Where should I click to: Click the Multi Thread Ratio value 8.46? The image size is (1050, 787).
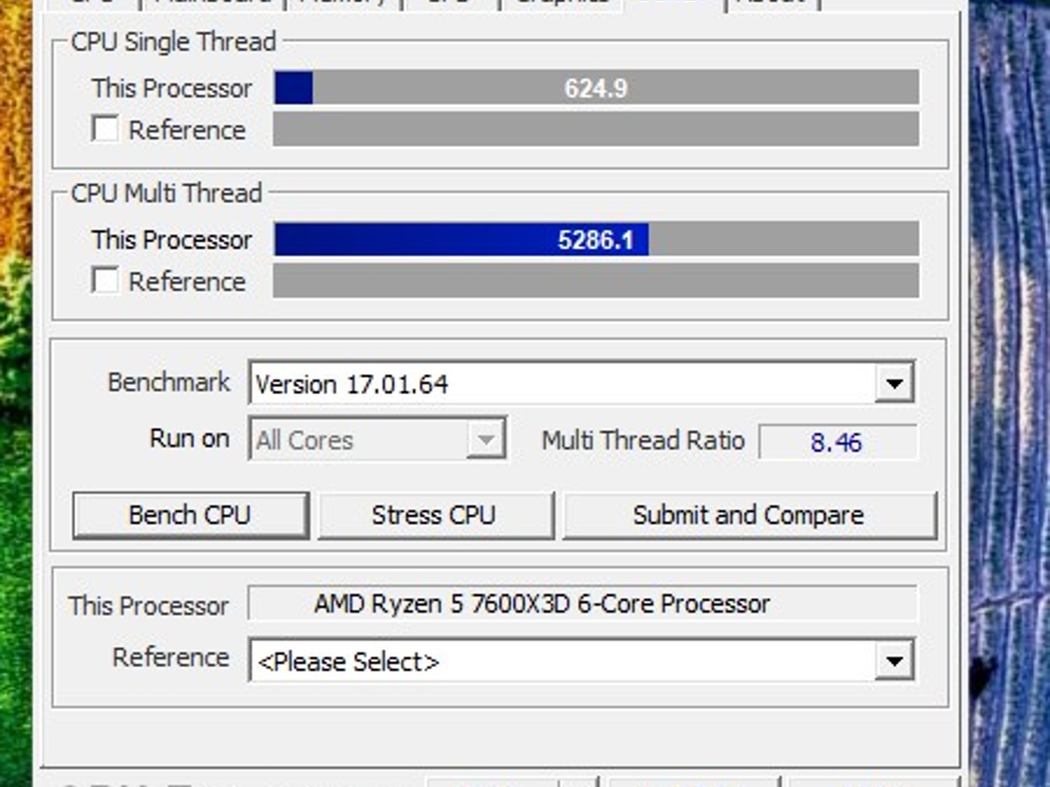[838, 442]
